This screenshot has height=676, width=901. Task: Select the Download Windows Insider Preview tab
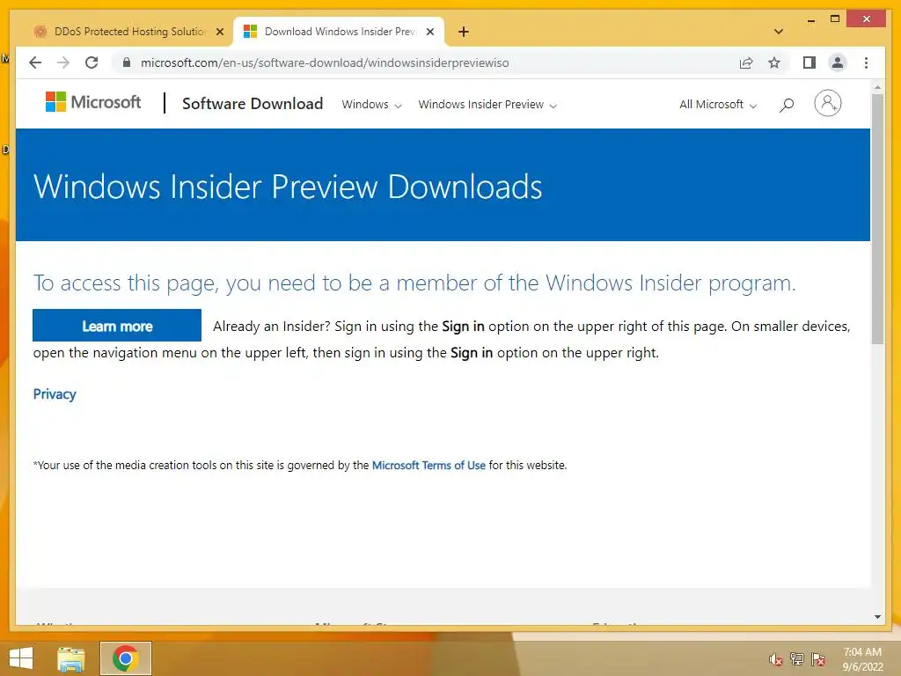pyautogui.click(x=339, y=32)
